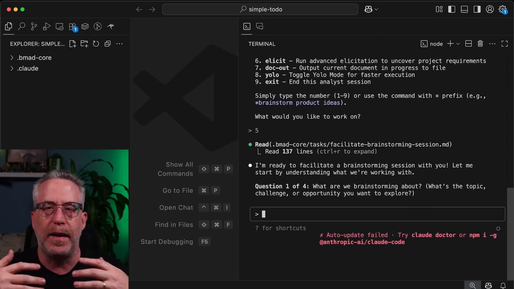This screenshot has width=514, height=289.
Task: Click the New Folder icon in the Explorer
Action: [x=84, y=44]
